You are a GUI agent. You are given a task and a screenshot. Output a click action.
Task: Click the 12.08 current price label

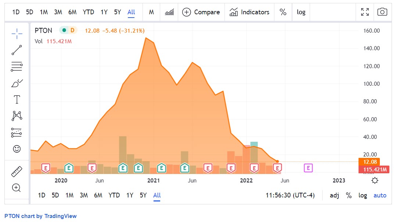(x=369, y=162)
